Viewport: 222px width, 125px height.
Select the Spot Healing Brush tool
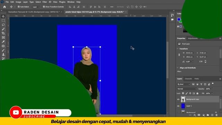[x=3, y=46]
